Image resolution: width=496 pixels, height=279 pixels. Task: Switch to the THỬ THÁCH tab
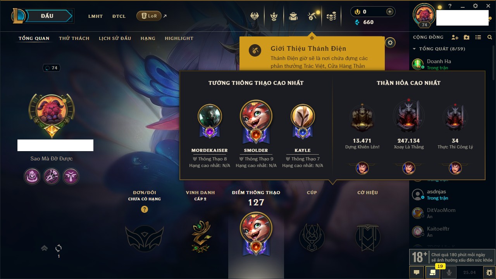coord(74,38)
